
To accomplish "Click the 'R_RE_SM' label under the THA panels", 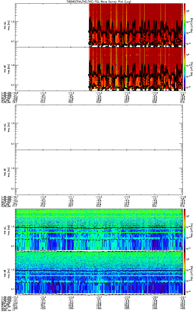I will coord(6,102).
